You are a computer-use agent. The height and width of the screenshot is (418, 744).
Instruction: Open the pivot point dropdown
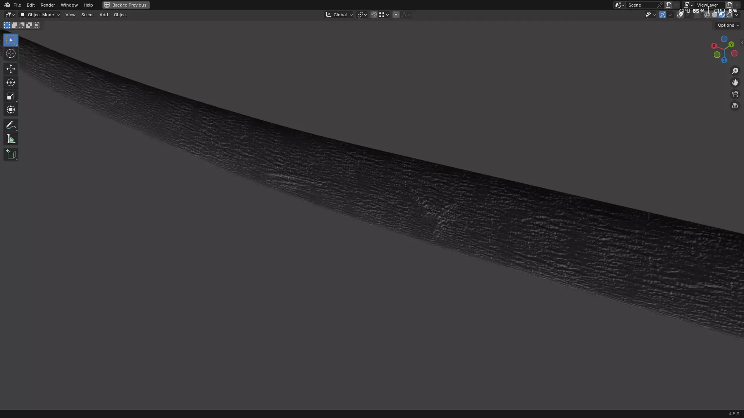click(362, 15)
